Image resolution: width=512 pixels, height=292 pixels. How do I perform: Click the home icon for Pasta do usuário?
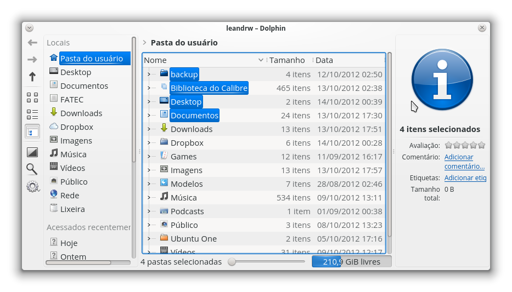click(54, 58)
